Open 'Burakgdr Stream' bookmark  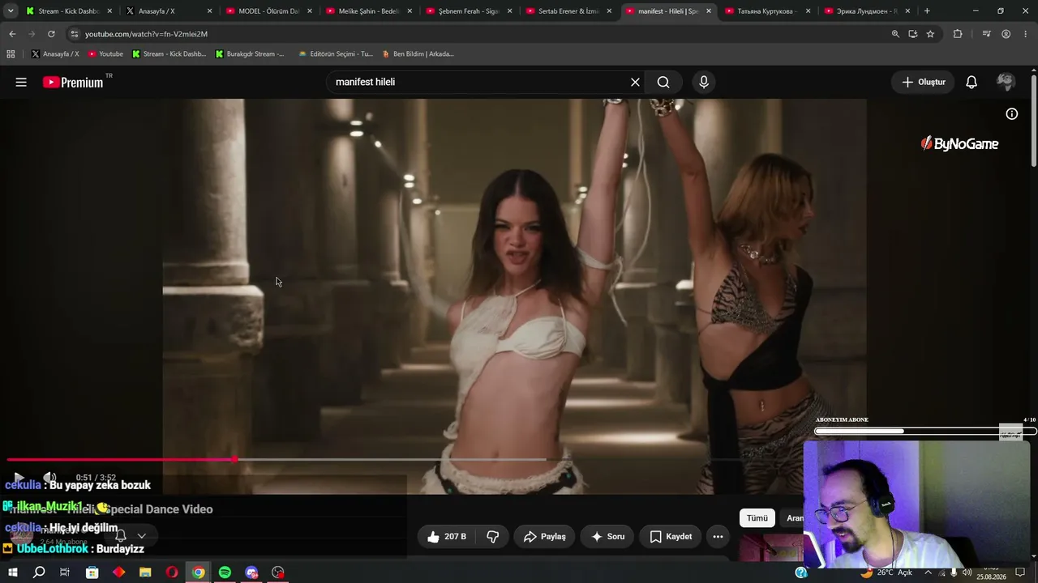click(x=250, y=54)
